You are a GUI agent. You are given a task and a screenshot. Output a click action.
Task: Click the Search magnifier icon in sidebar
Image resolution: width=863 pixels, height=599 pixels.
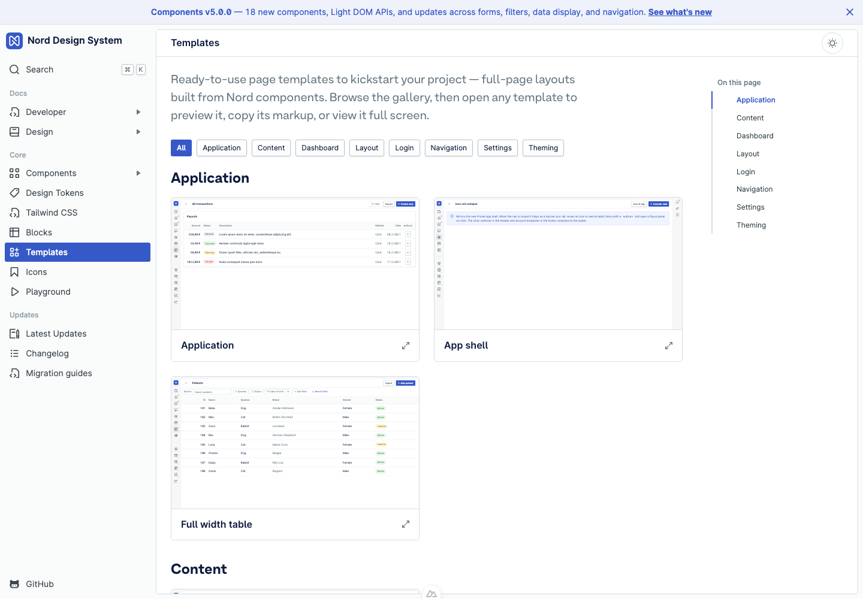[14, 69]
